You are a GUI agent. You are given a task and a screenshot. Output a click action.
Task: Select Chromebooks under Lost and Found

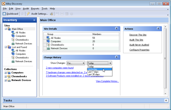pyautogui.click(x=22, y=58)
